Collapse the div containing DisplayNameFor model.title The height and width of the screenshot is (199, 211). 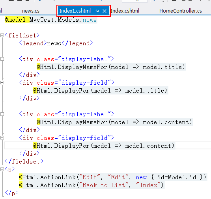point(2,59)
